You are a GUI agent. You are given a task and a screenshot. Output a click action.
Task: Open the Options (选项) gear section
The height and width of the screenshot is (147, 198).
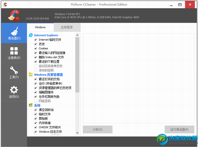(14, 92)
